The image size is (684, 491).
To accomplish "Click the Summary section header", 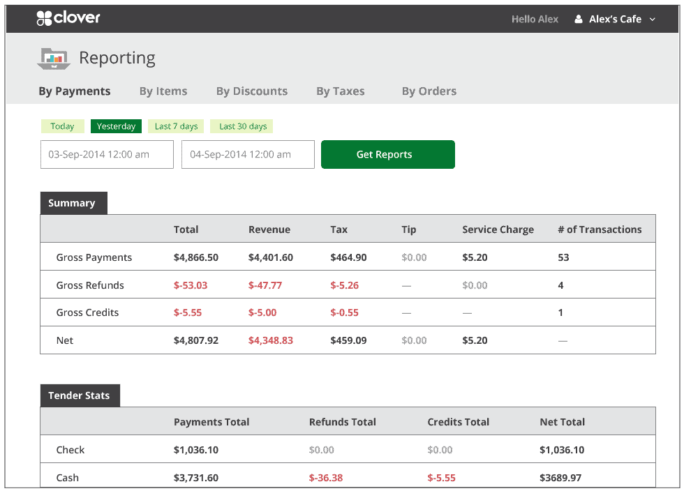I will pos(73,203).
